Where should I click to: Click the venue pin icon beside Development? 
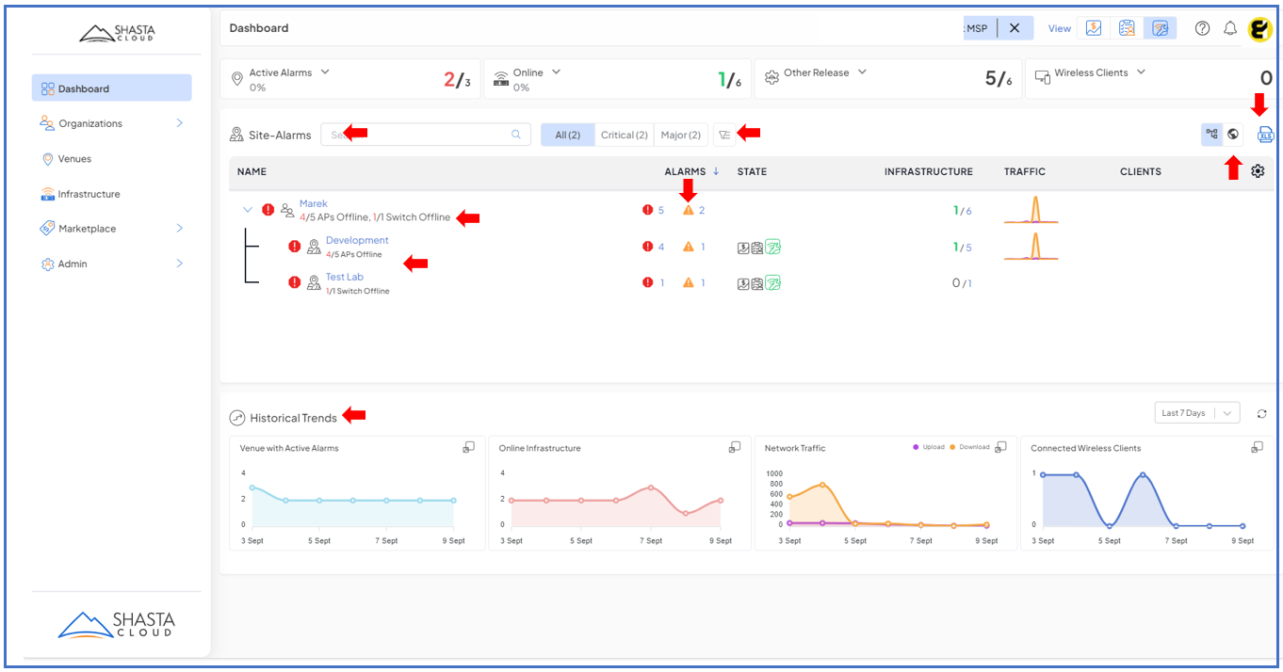314,247
